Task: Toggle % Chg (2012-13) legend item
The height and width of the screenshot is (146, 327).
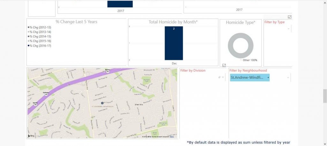Action: coord(40,27)
